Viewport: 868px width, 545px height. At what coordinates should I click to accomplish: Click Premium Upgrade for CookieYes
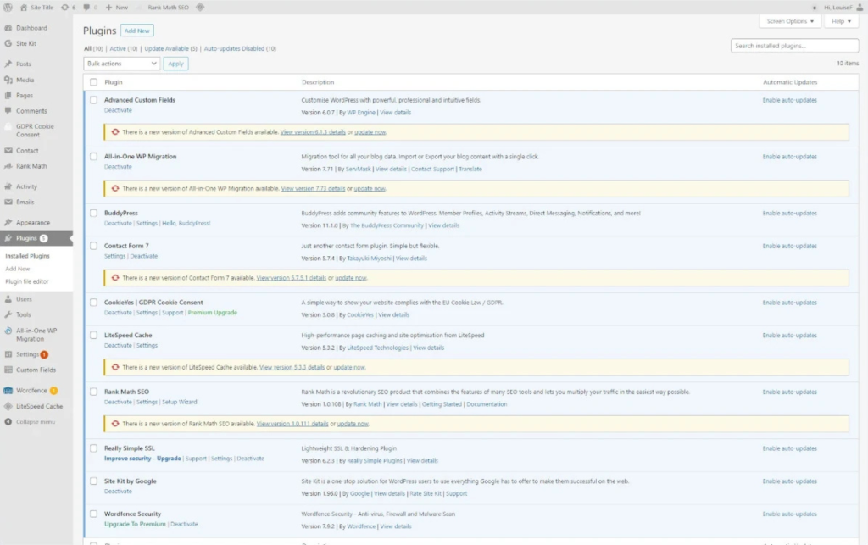213,313
